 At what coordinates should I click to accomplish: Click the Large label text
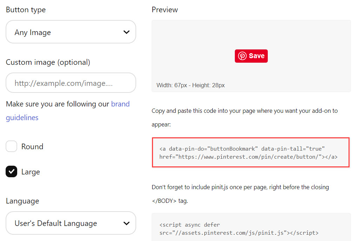31,172
